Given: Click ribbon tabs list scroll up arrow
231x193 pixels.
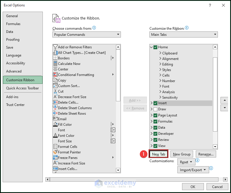Looking at the screenshot, I should click(215, 47).
